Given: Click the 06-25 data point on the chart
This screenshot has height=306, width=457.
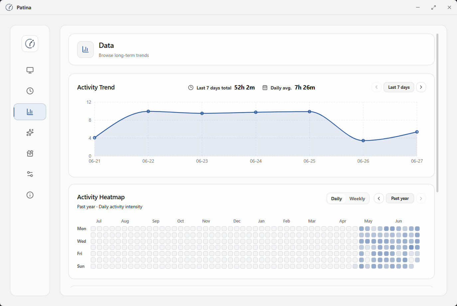Looking at the screenshot, I should (x=309, y=112).
